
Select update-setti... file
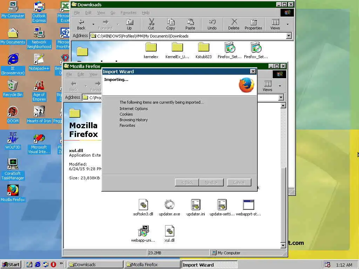(222, 207)
